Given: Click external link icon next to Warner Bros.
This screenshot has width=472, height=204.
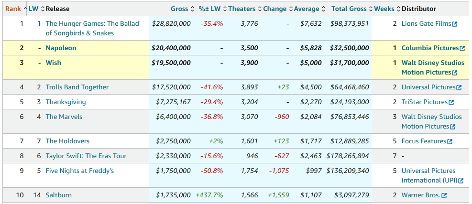Looking at the screenshot, I should [444, 196].
